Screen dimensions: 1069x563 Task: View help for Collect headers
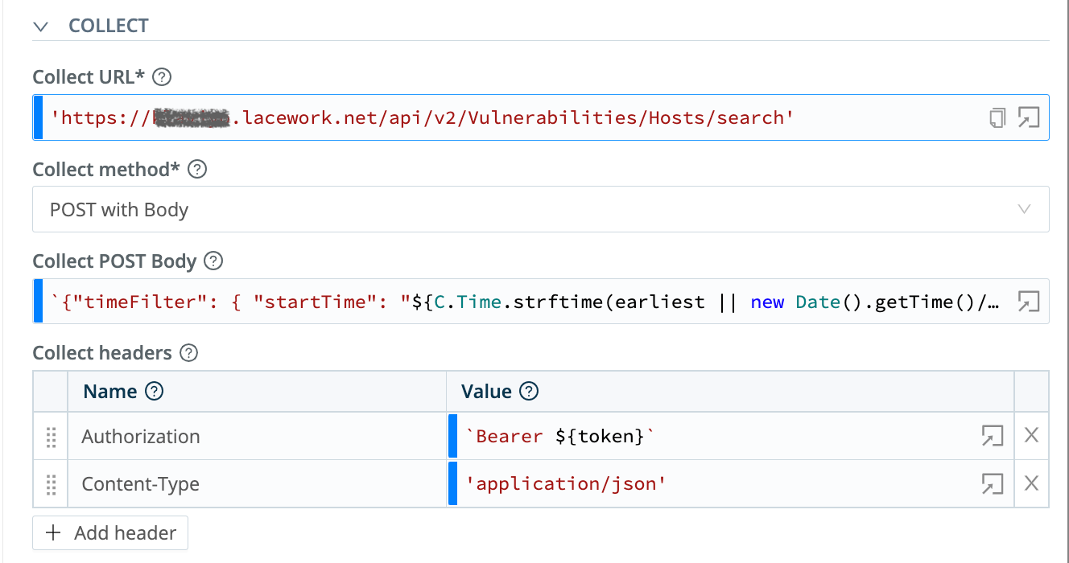(x=189, y=352)
